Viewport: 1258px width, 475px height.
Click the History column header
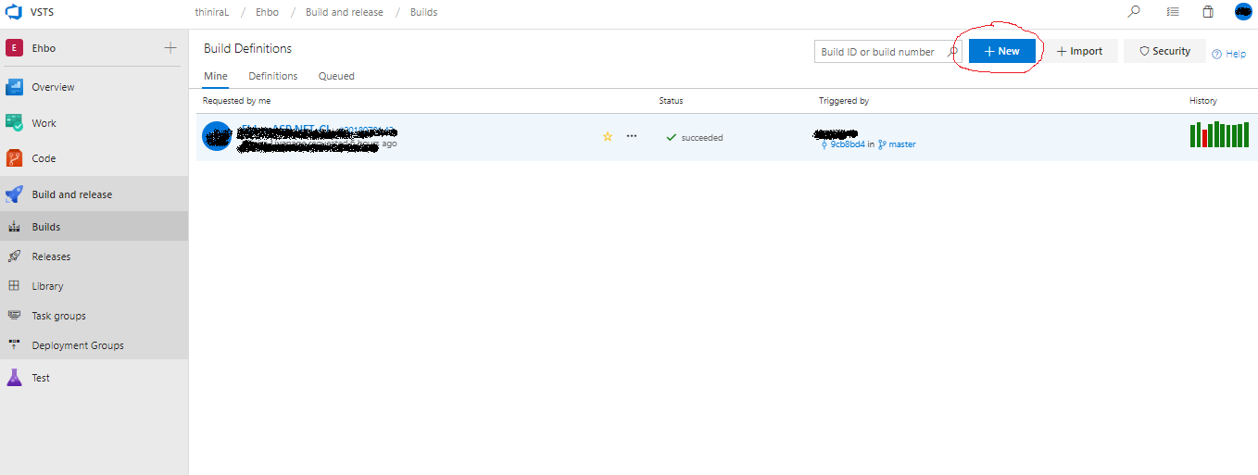coord(1203,100)
